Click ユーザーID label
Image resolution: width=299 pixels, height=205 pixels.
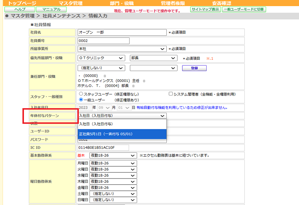click(40, 131)
